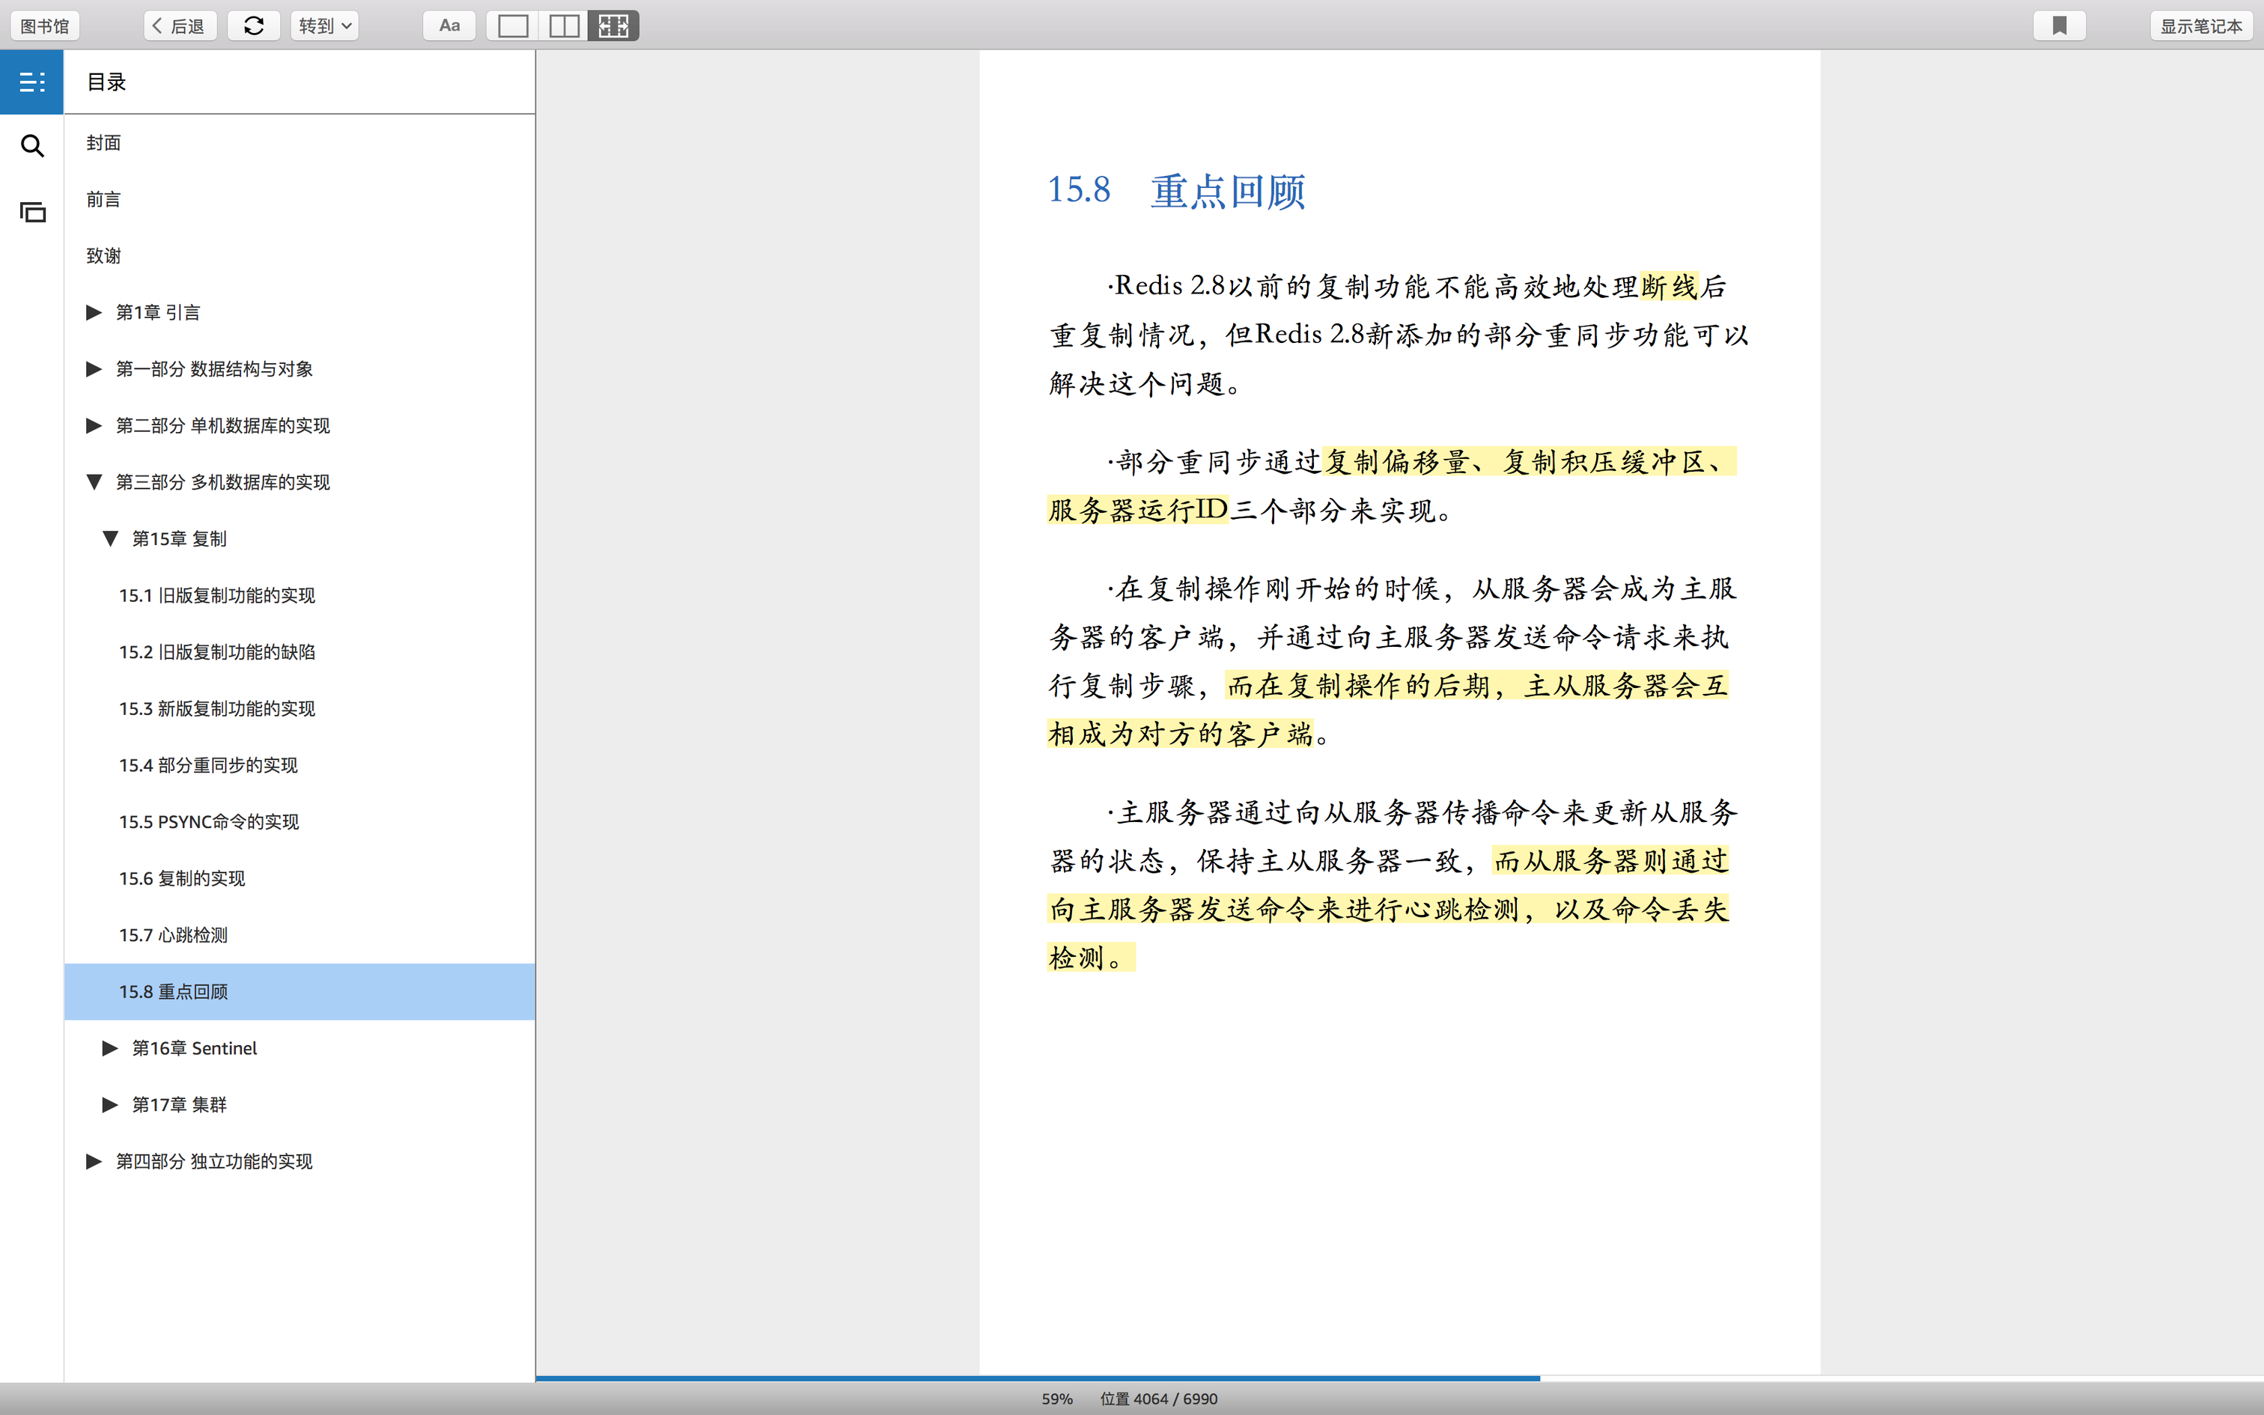Open the search panel icon
Screen dimensions: 2264x1415
[31, 146]
